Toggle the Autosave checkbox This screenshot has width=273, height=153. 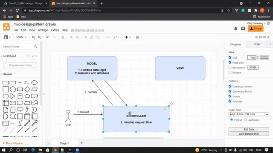(x=230, y=101)
